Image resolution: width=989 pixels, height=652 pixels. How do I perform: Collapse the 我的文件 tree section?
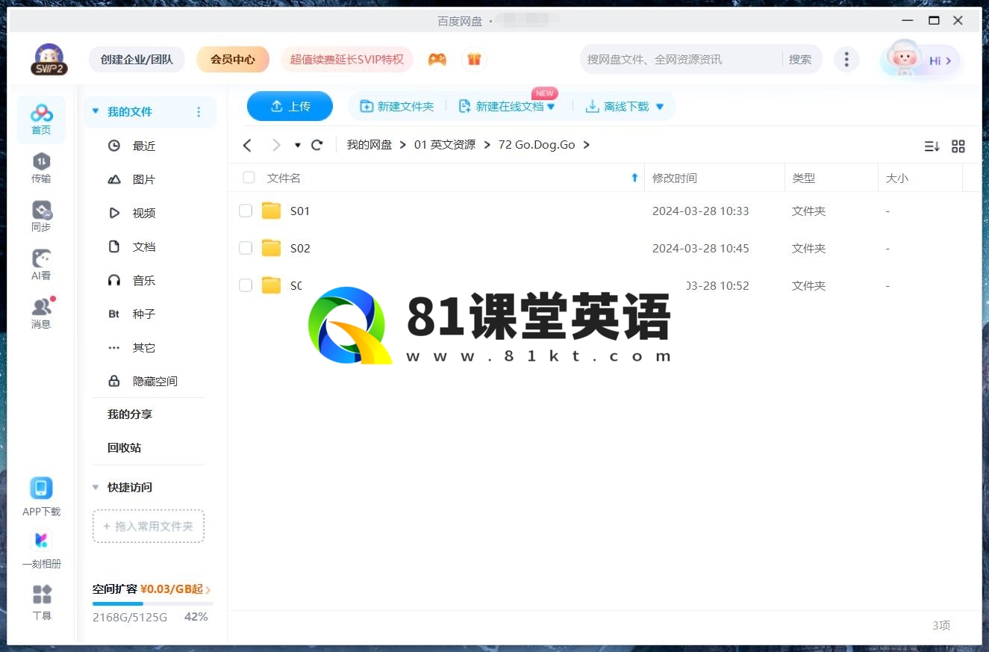pyautogui.click(x=96, y=111)
